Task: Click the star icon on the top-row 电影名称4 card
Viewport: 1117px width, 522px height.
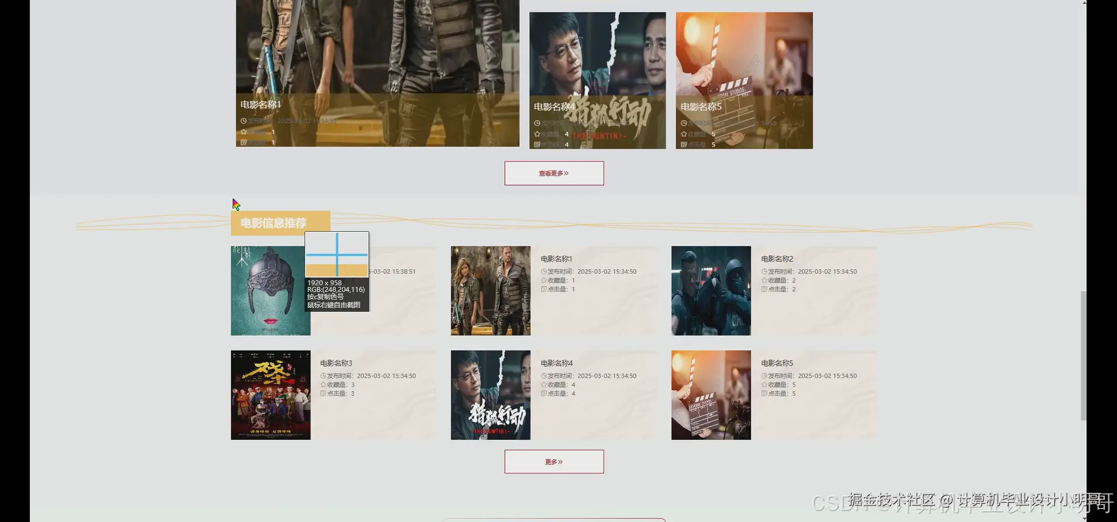Action: click(x=537, y=134)
